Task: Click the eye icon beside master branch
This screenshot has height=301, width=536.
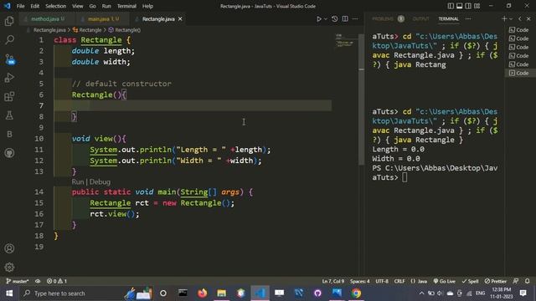Action: click(38, 281)
